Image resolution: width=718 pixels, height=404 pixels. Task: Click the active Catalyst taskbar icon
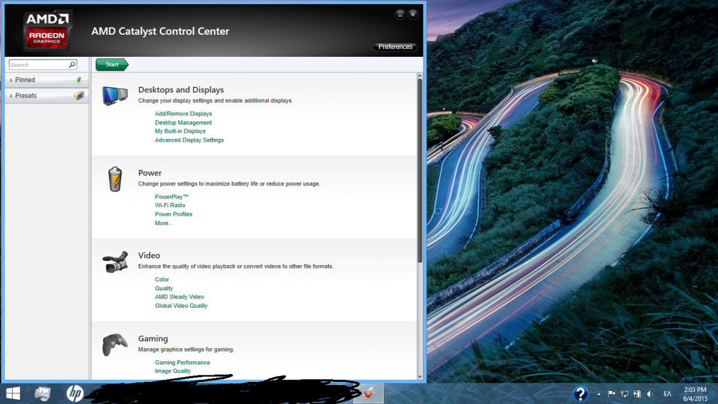pyautogui.click(x=368, y=393)
